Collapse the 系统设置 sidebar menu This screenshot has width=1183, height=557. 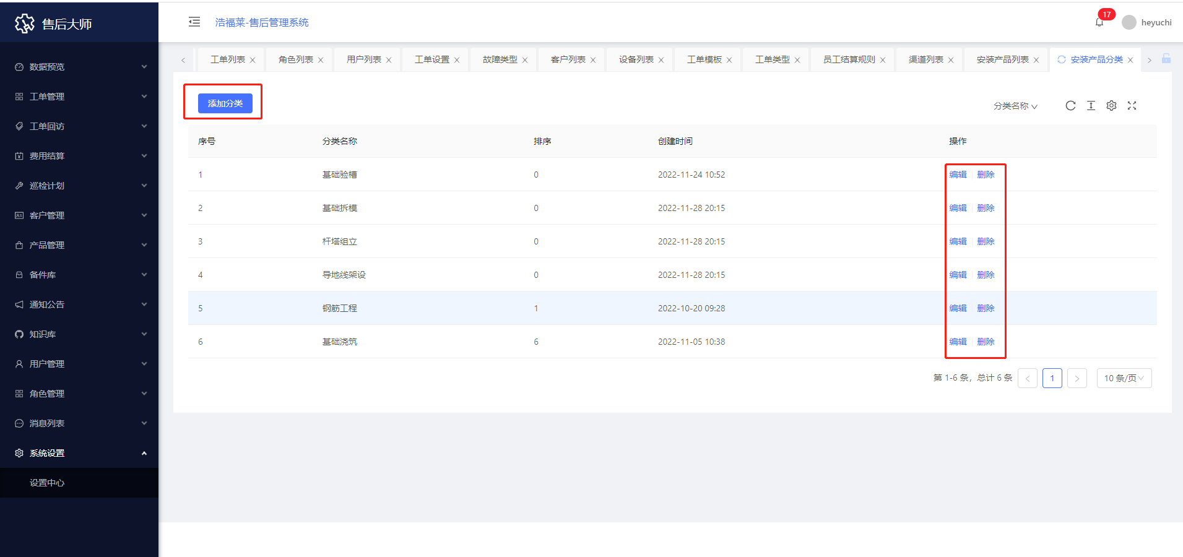coord(79,453)
